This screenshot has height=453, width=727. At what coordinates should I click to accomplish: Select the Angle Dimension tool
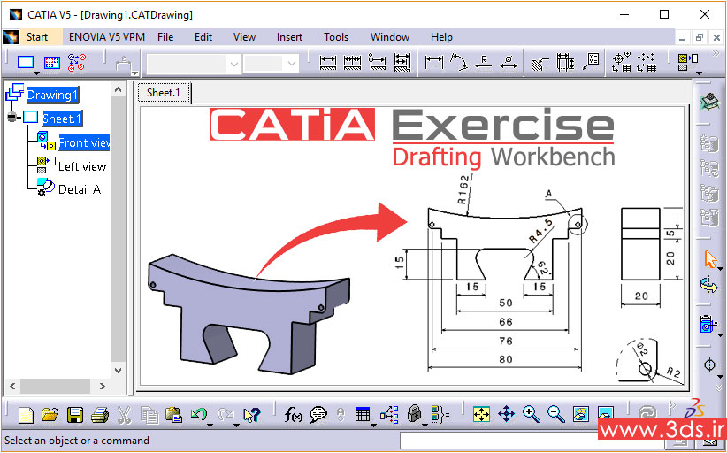[x=459, y=62]
